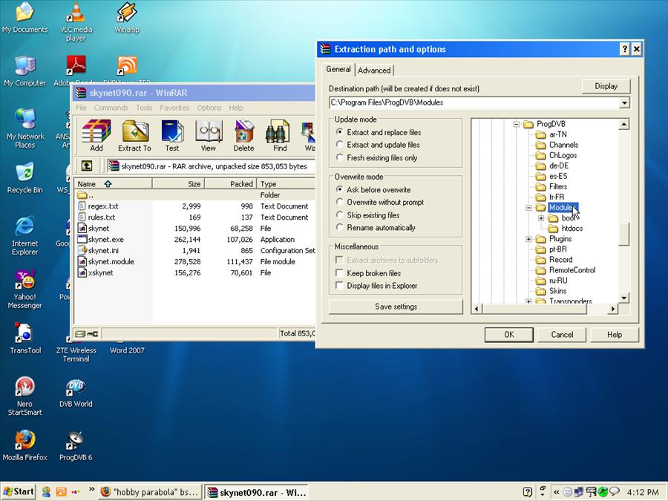The width and height of the screenshot is (668, 501).
Task: Click the Delete toolbar icon in WinRAR
Action: click(x=243, y=136)
